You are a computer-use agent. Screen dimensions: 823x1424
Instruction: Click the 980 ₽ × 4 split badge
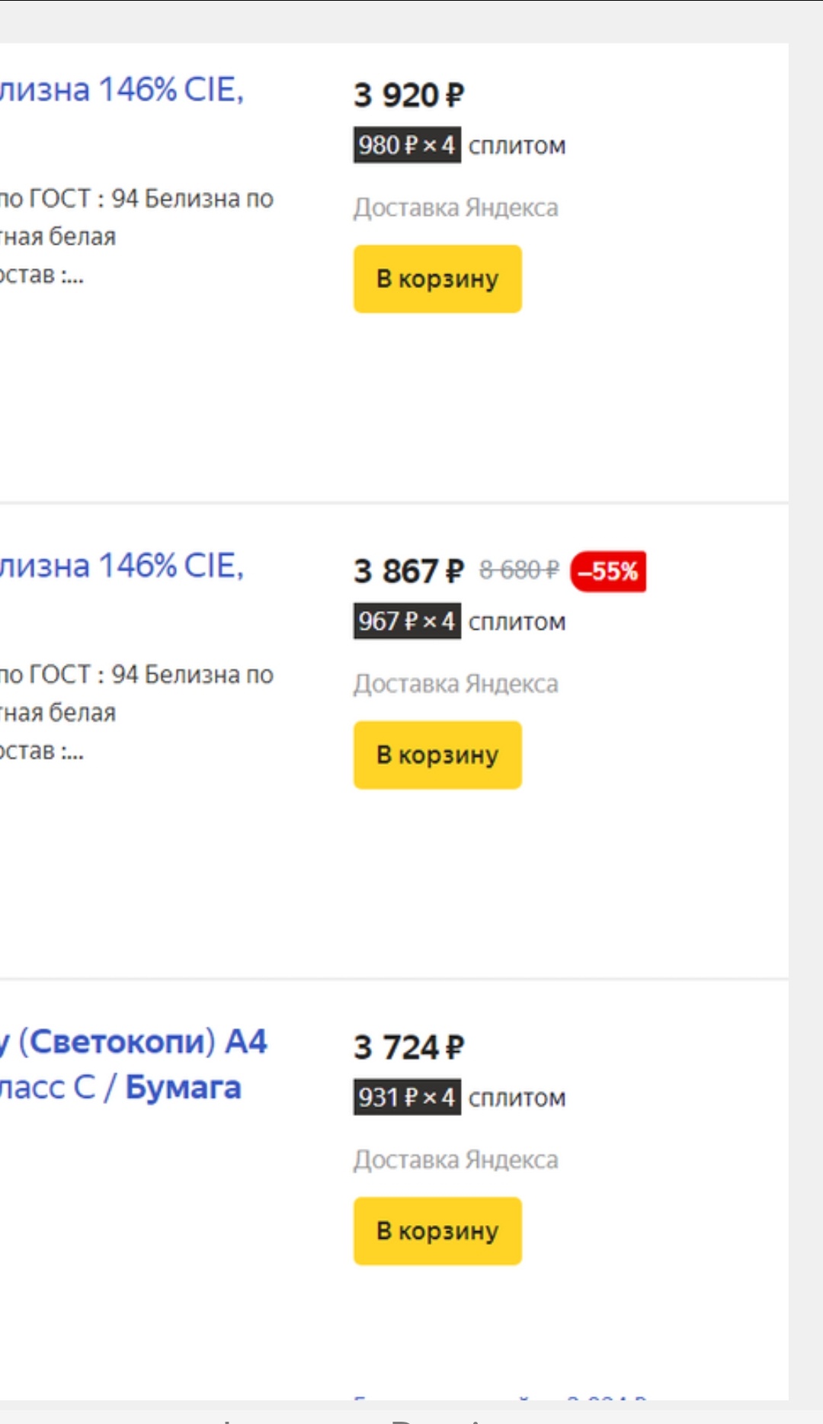(x=407, y=145)
